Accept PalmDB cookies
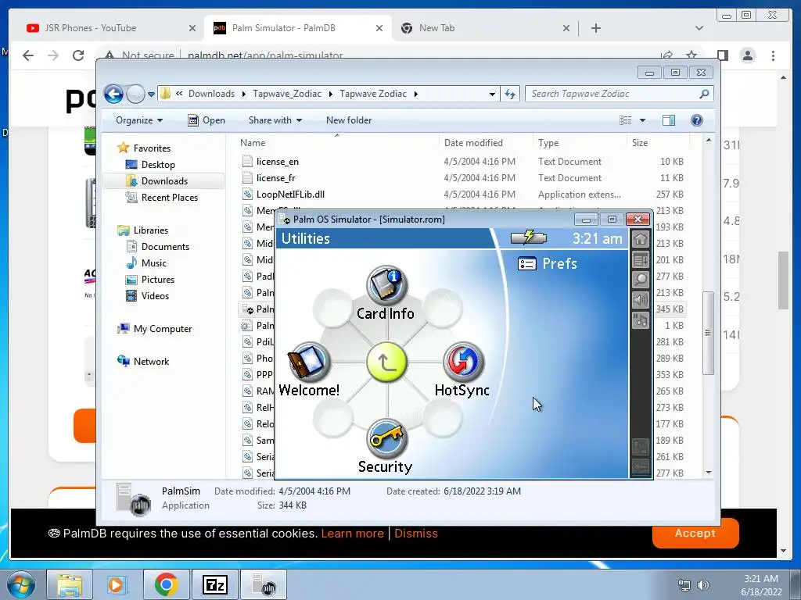The height and width of the screenshot is (600, 801). [x=695, y=533]
